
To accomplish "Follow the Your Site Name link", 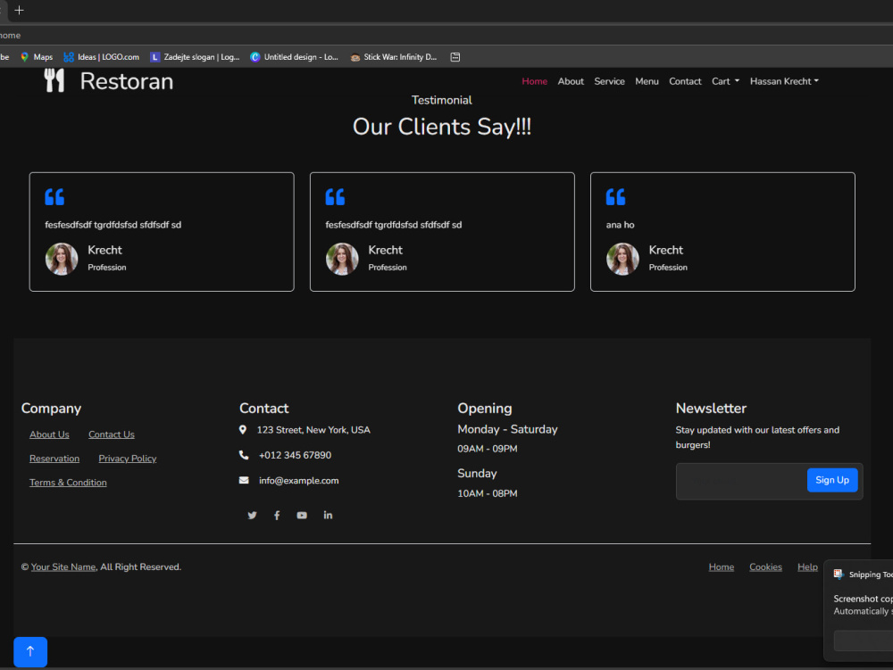I will click(63, 567).
